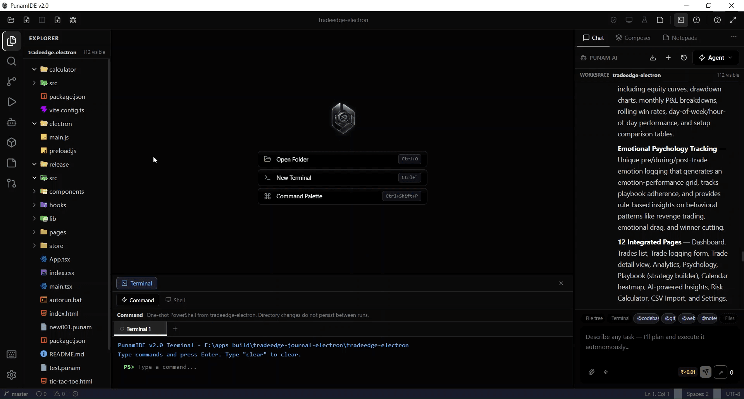Open the Run and Debug view
Image resolution: width=744 pixels, height=399 pixels.
coord(12,102)
